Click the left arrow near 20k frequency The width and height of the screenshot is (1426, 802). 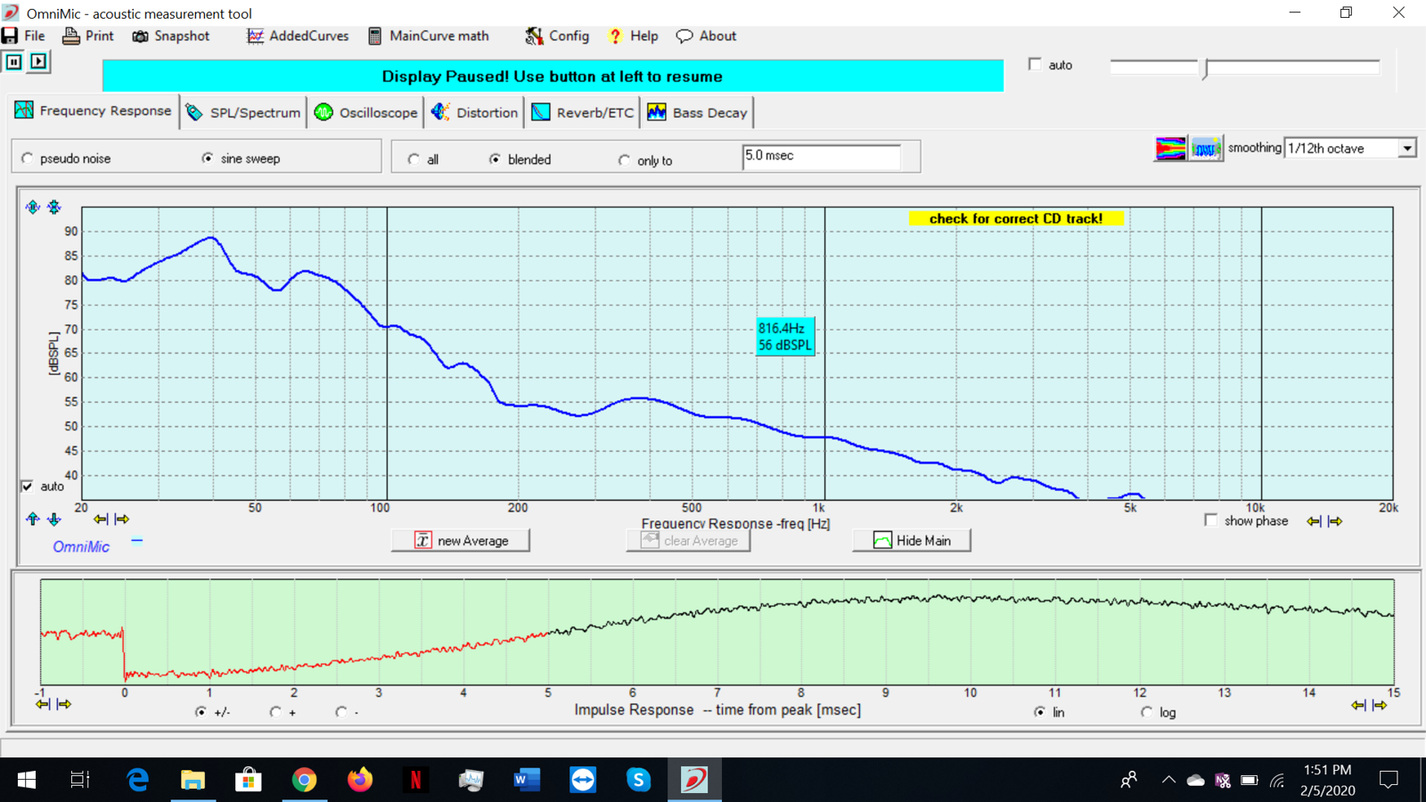pos(1314,521)
